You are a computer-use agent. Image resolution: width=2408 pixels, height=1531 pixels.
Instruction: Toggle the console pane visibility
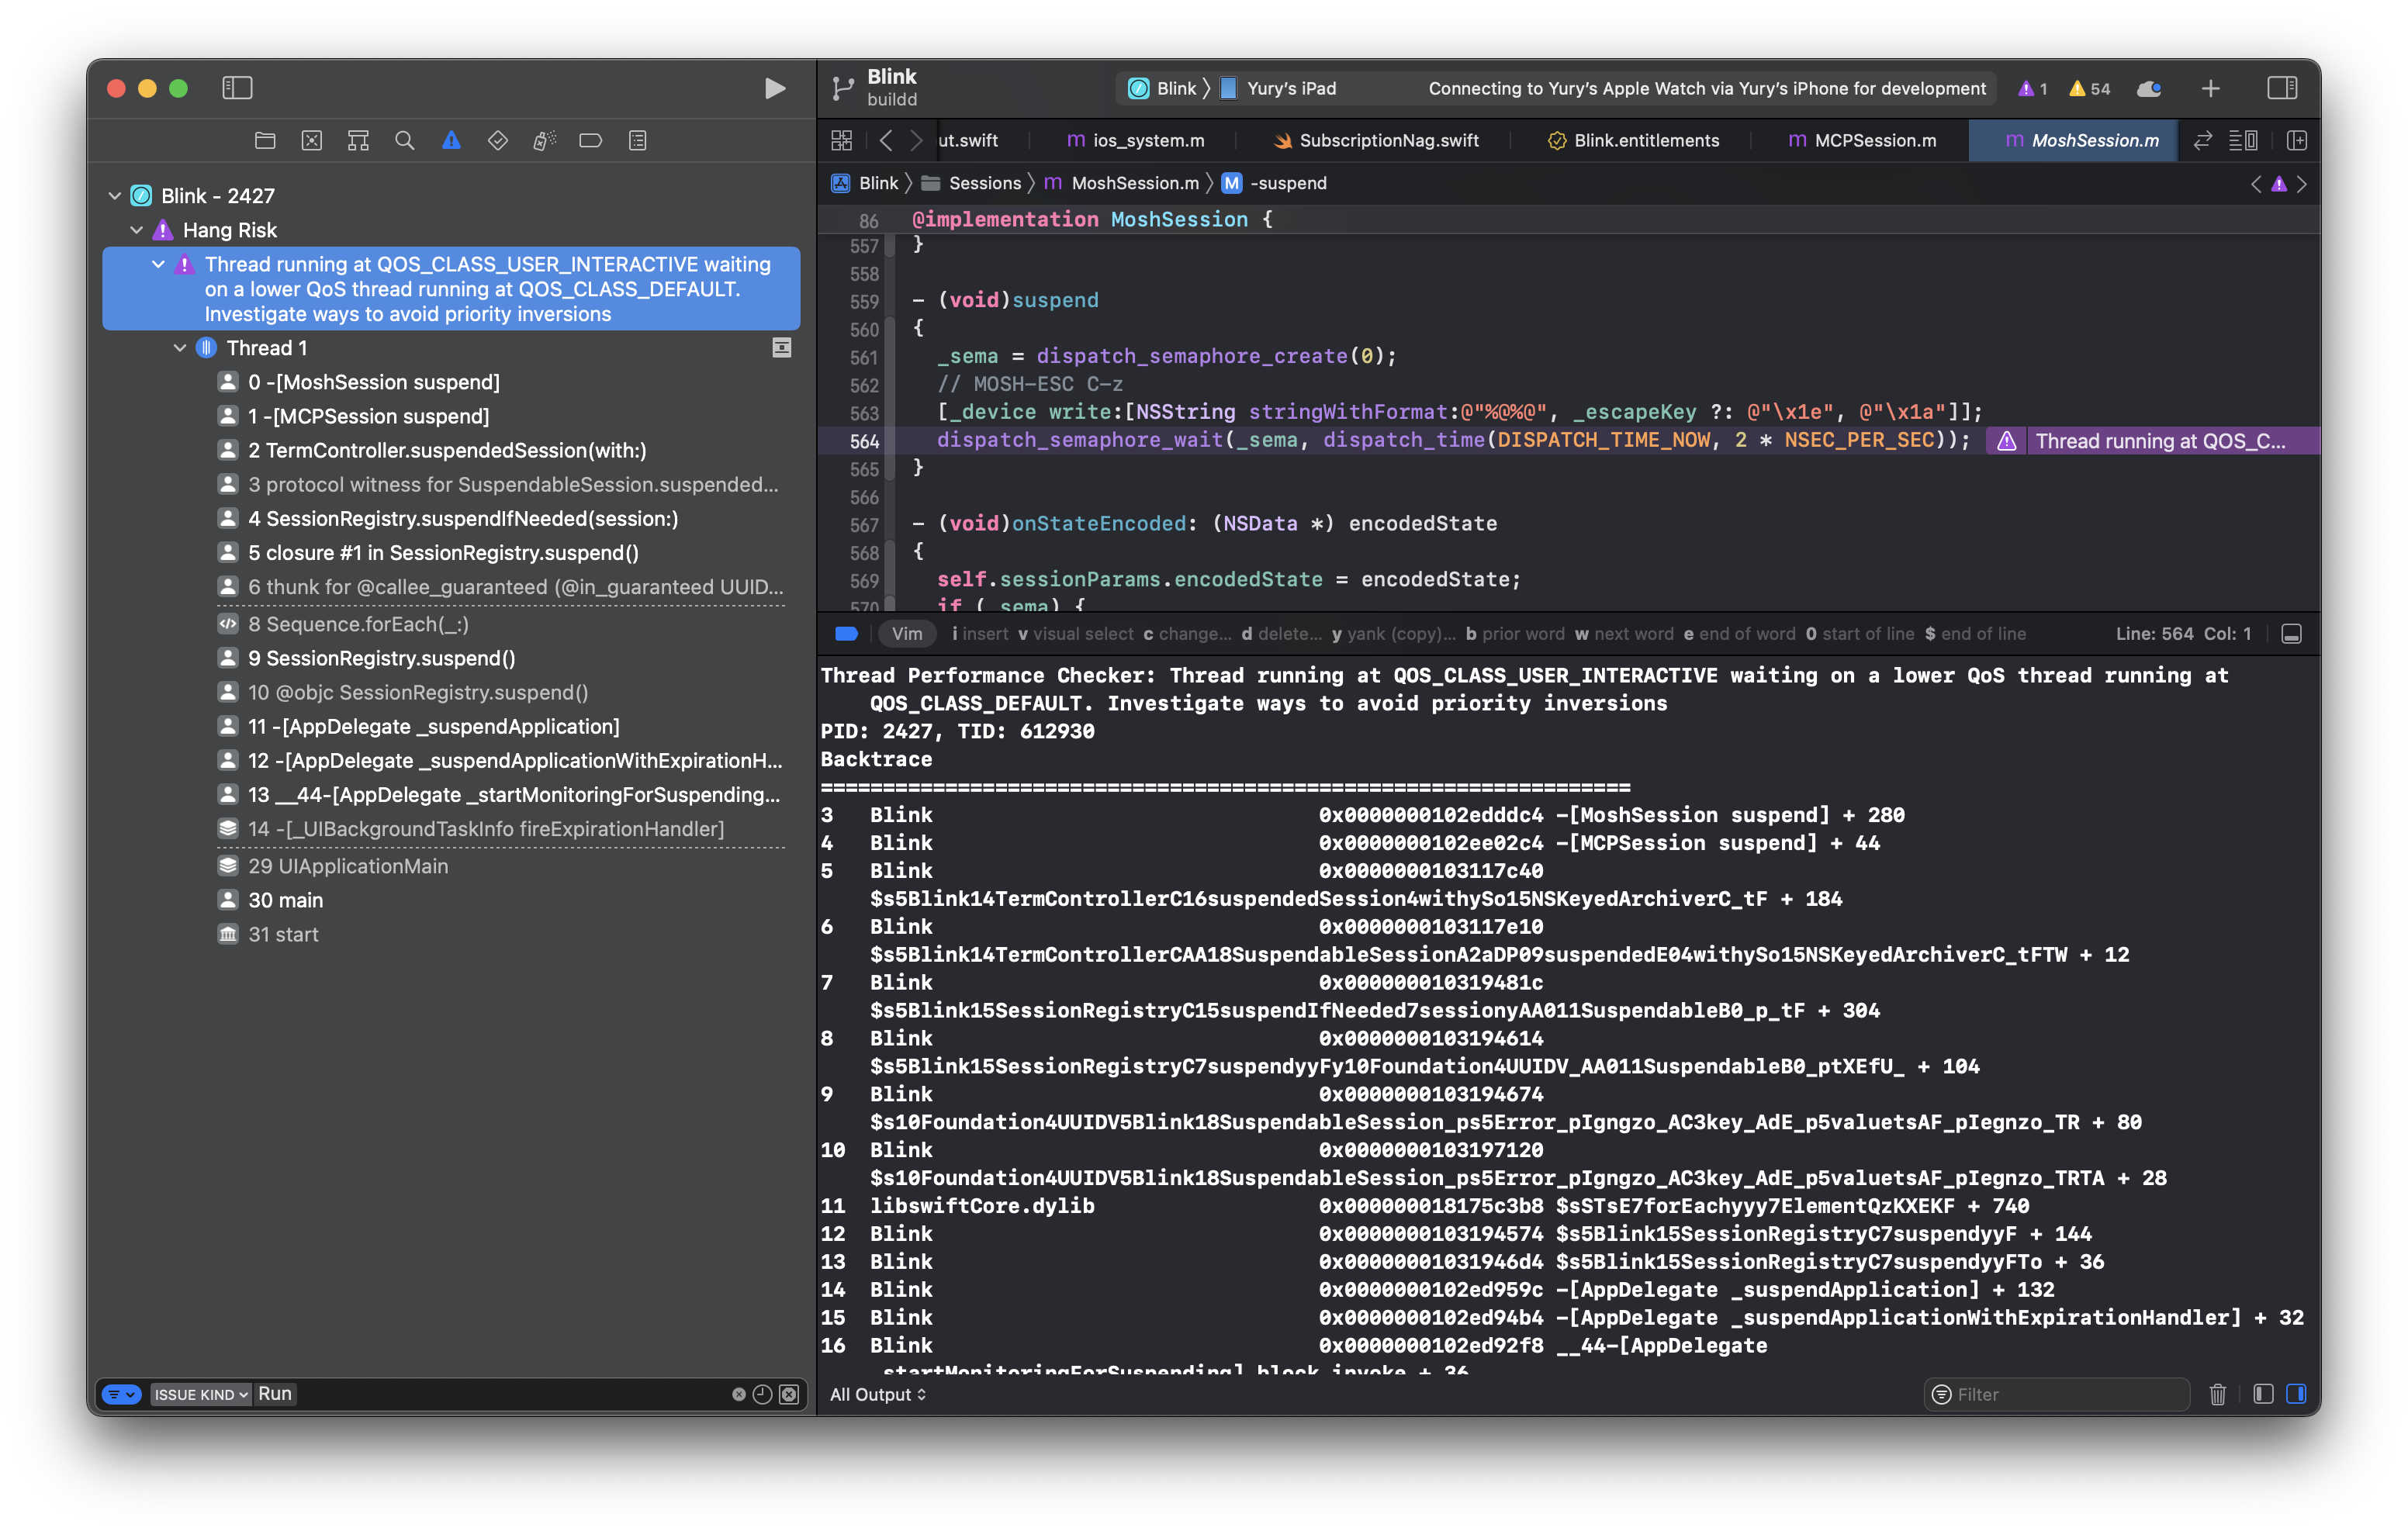click(2297, 1394)
